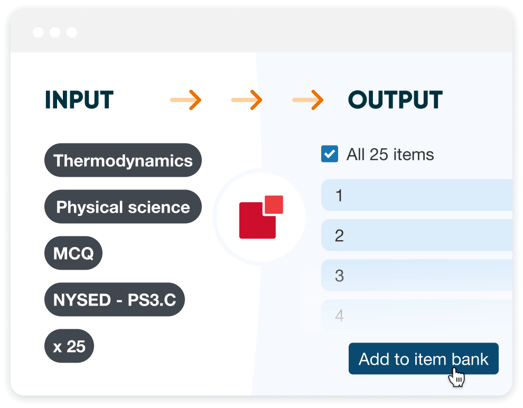The height and width of the screenshot is (408, 523).
Task: Select output item row 2
Action: pyautogui.click(x=416, y=235)
